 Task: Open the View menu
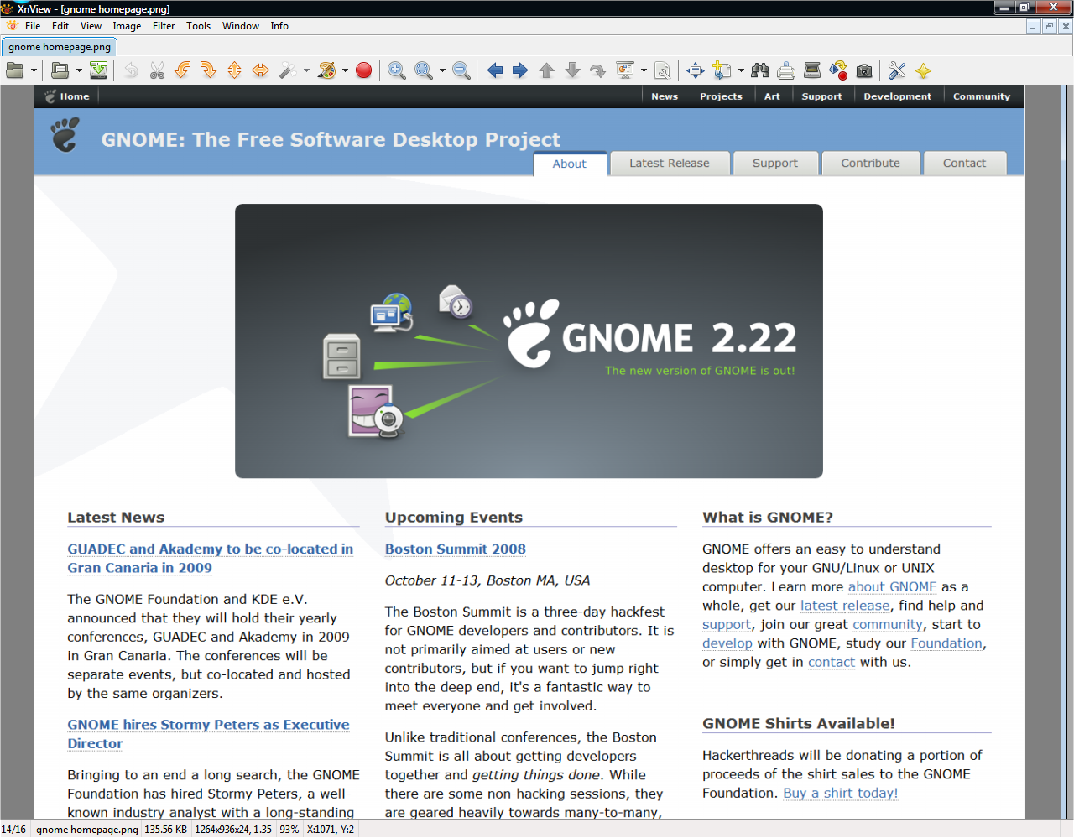91,26
